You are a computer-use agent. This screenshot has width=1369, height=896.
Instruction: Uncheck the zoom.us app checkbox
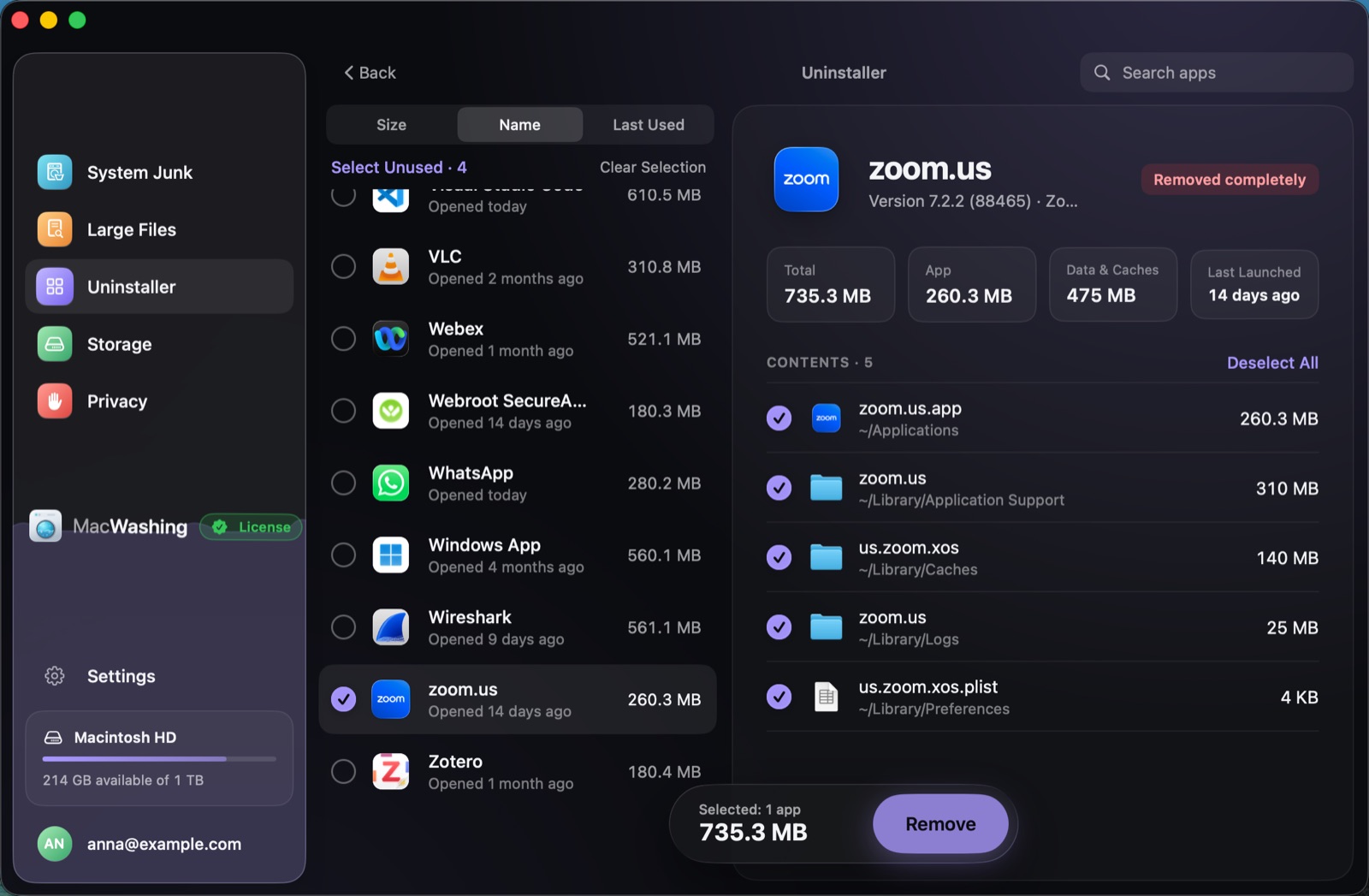[344, 699]
